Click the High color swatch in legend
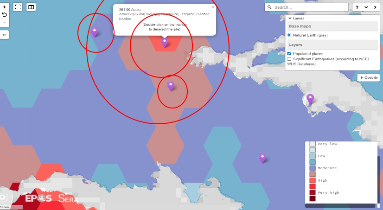The height and width of the screenshot is (210, 383). pos(313,180)
